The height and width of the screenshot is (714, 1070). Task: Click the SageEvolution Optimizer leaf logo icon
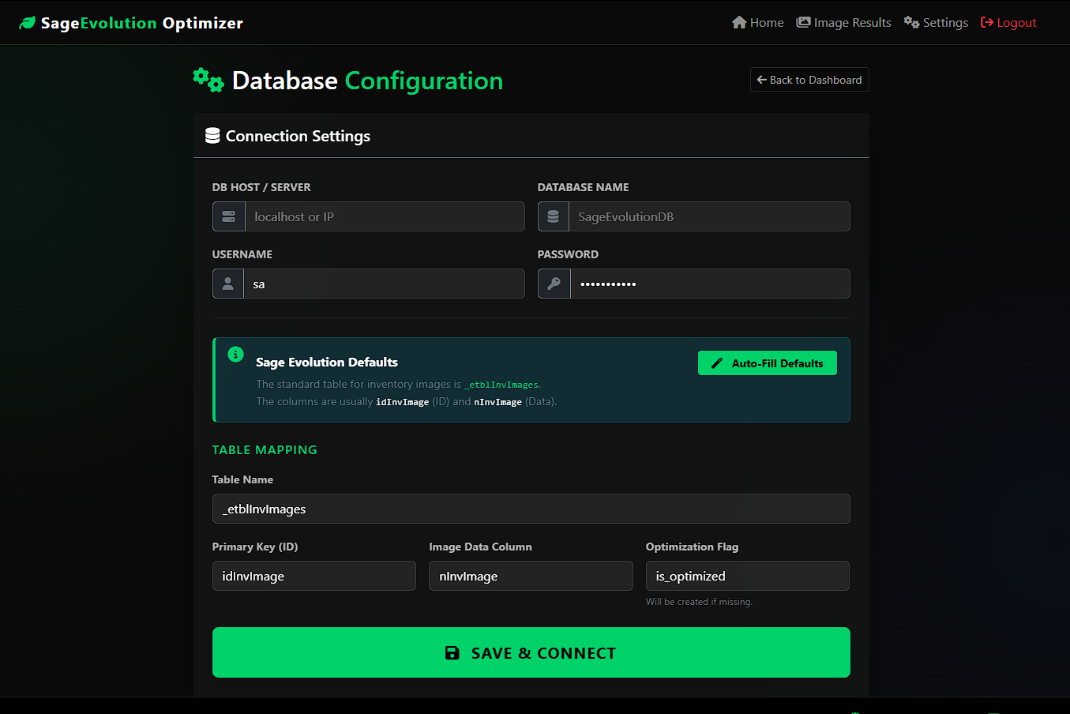pyautogui.click(x=28, y=23)
